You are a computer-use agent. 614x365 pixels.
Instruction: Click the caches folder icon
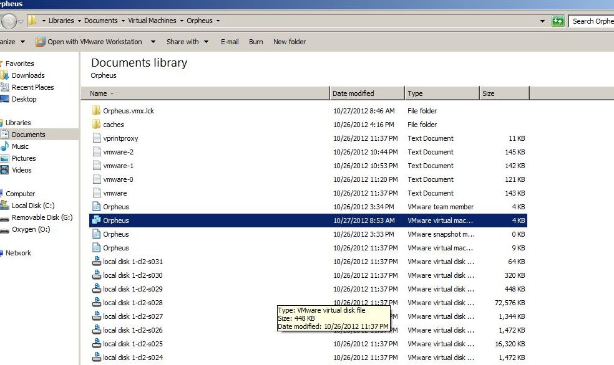click(96, 125)
